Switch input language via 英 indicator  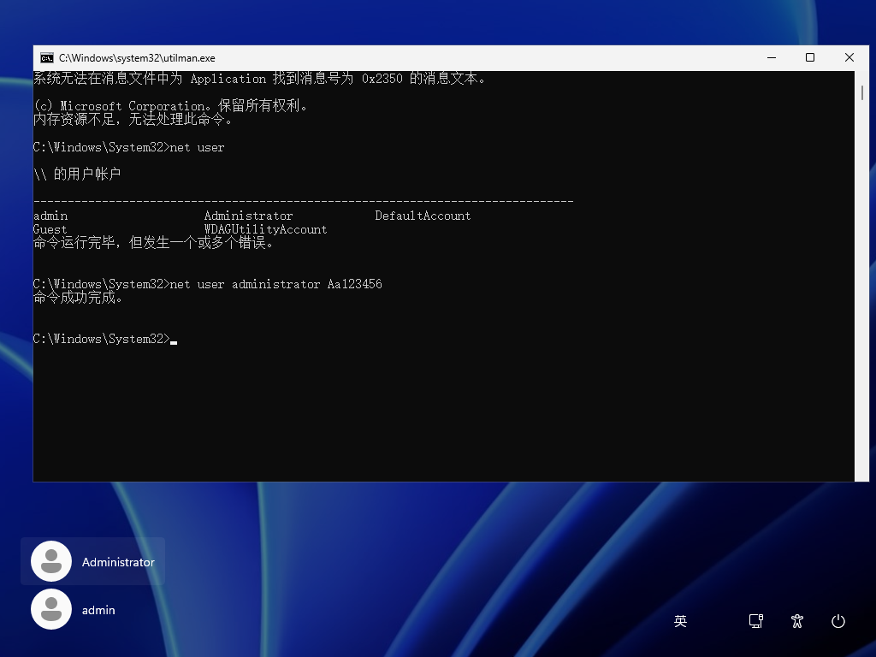tap(680, 621)
